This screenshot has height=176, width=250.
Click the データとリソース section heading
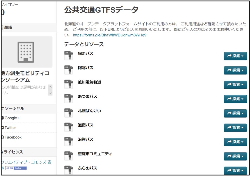point(84,44)
